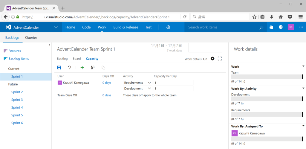Open the sprint Backlog tab
306x149 pixels.
(62, 59)
